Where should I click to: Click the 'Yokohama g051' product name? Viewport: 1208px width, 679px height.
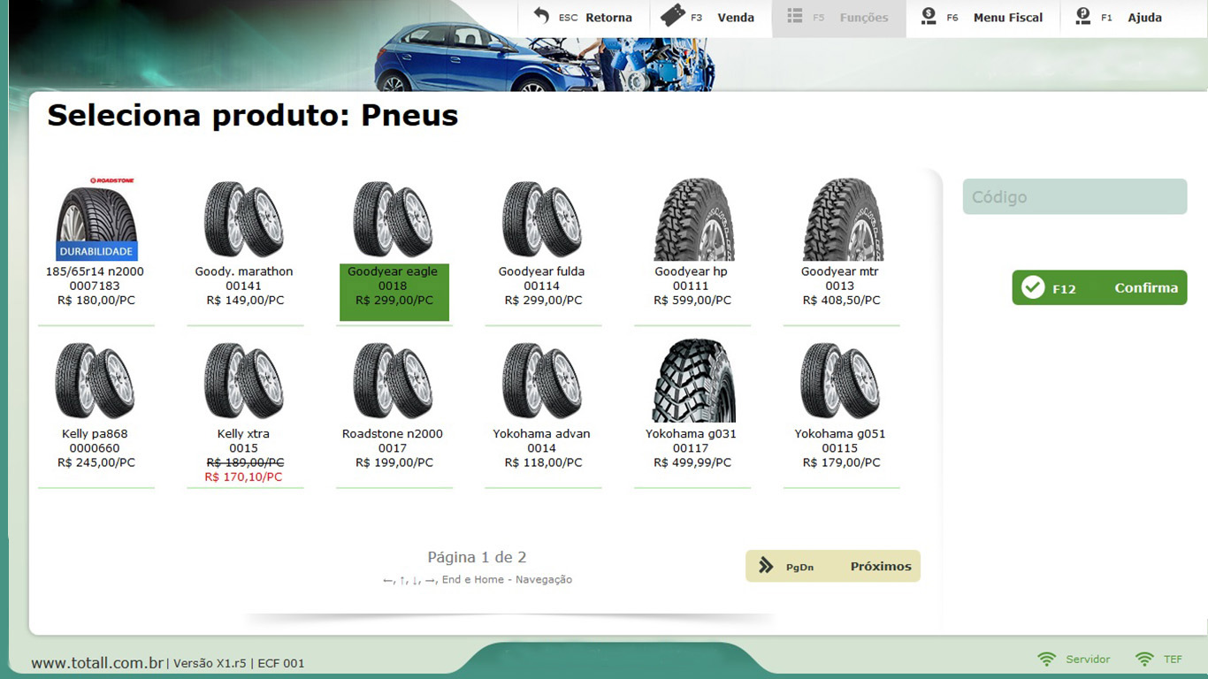[839, 434]
